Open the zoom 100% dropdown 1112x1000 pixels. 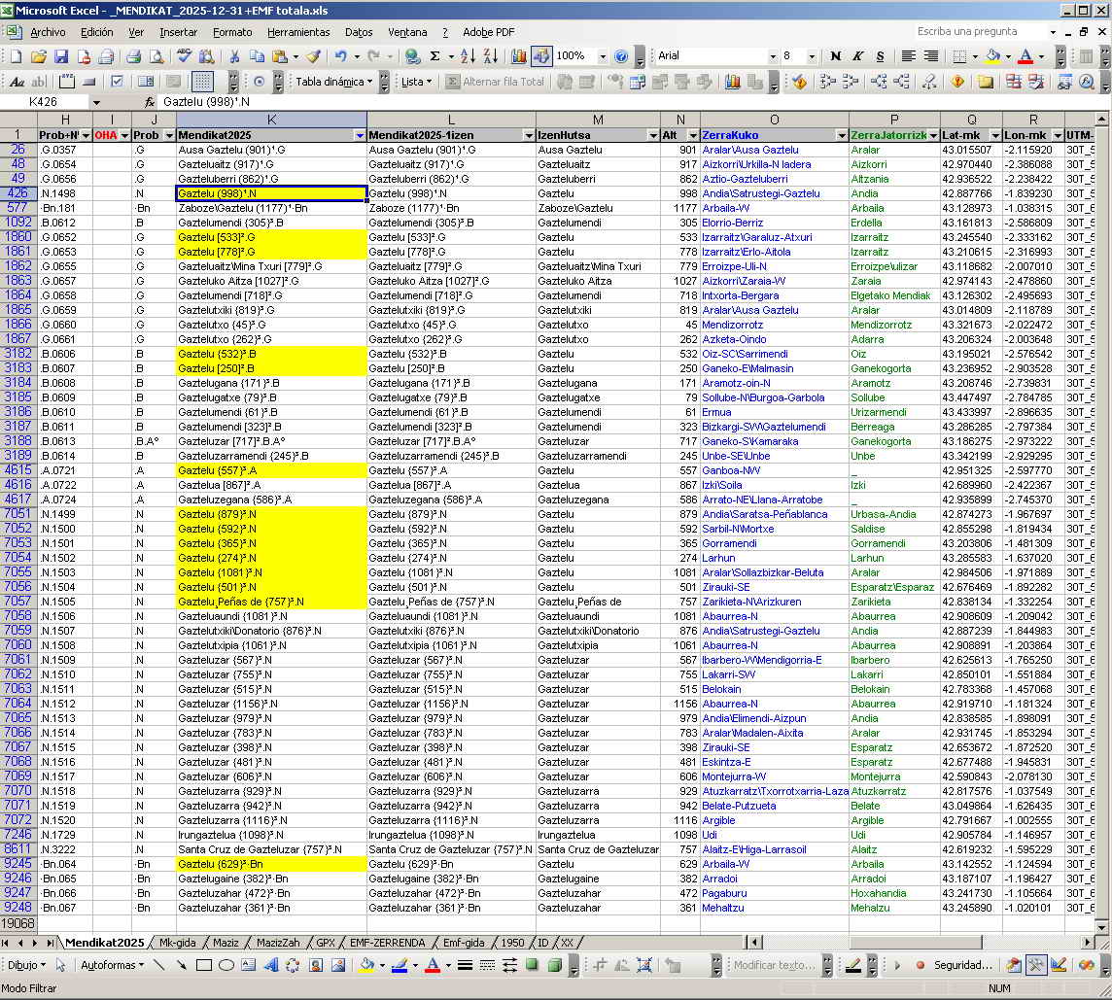(603, 56)
